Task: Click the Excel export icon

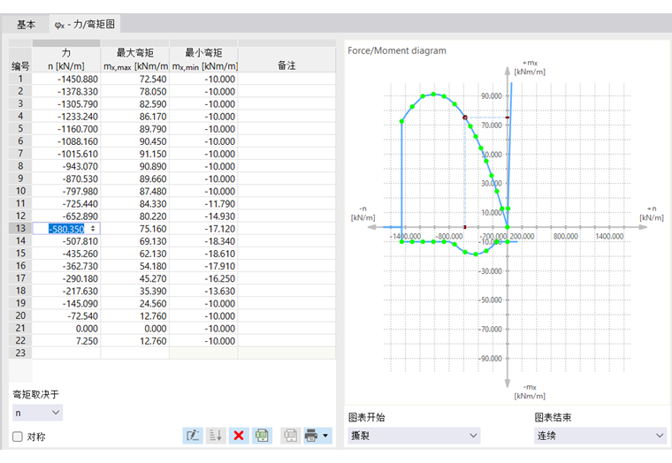Action: (x=262, y=436)
